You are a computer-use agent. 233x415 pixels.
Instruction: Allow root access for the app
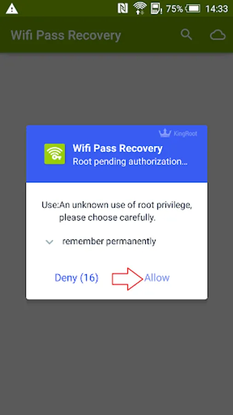click(x=157, y=278)
